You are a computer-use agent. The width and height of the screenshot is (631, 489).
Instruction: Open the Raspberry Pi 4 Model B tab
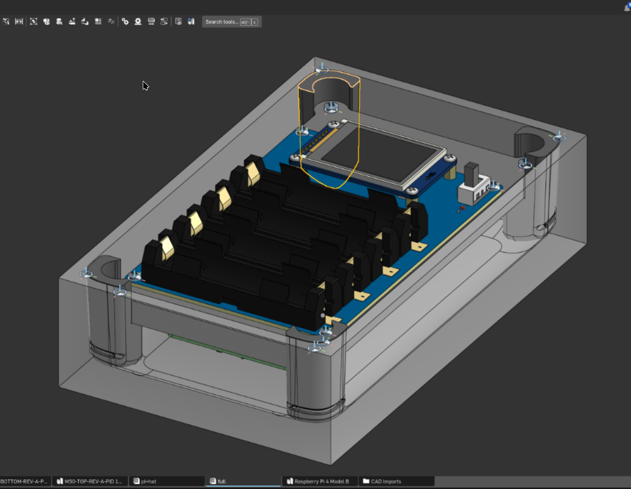[x=321, y=481]
